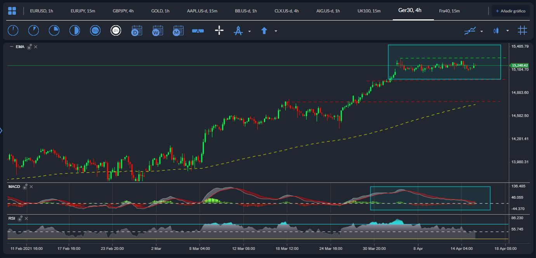
Task: Click time axis label 8 Mar 04:00
Action: click(199, 248)
